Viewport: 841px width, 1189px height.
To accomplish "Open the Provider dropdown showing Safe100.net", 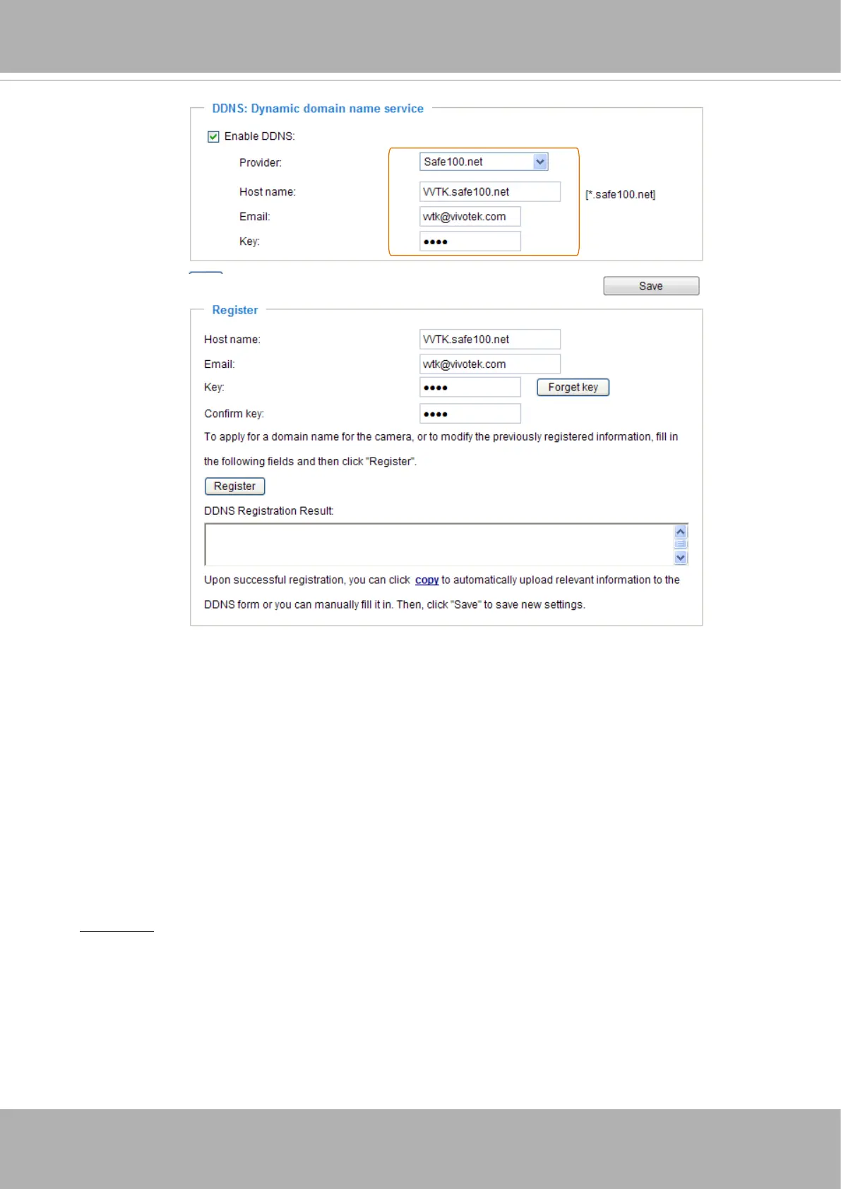I will [x=484, y=162].
